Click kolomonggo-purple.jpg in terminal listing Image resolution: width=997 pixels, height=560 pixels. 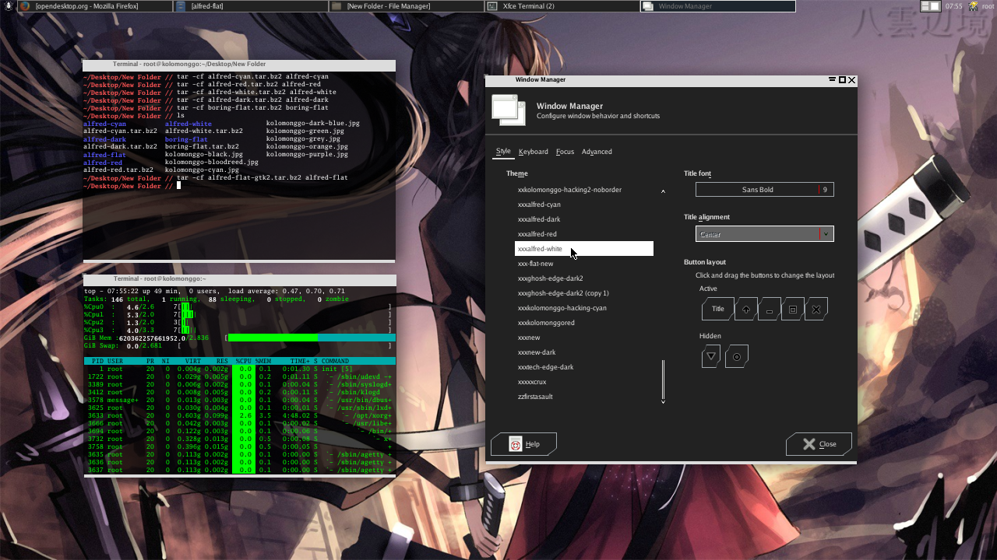[x=307, y=155]
